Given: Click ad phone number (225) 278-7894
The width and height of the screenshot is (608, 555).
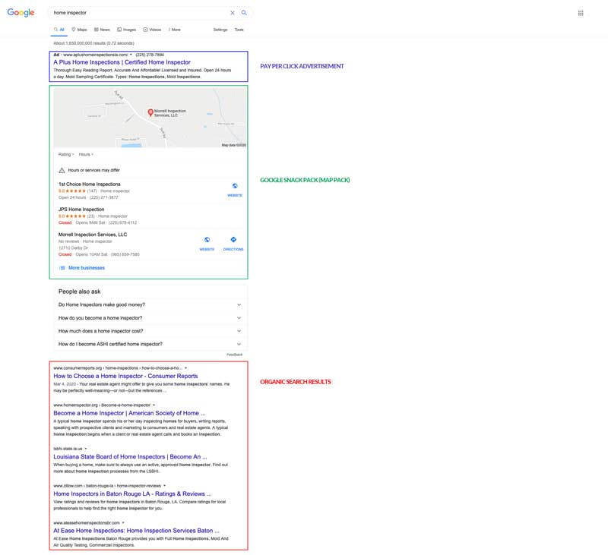Looking at the screenshot, I should [150, 55].
